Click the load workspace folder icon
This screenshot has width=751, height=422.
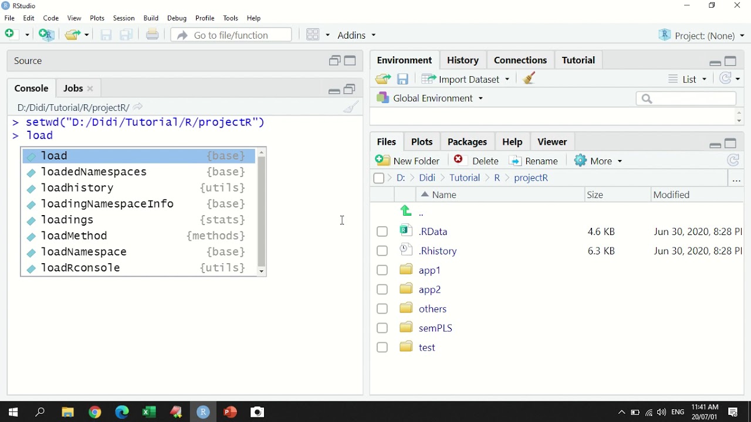383,79
